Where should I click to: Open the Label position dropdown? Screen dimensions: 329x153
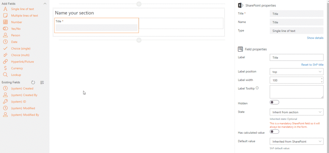296,72
